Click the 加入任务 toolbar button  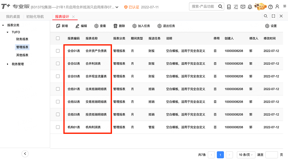141,26
